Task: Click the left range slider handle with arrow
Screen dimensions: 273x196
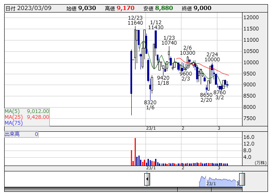Action: tap(147, 179)
